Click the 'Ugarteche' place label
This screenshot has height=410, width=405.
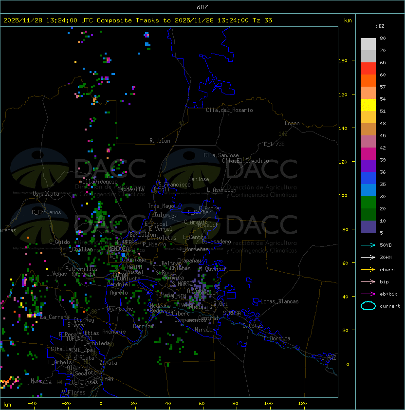pos(120,309)
